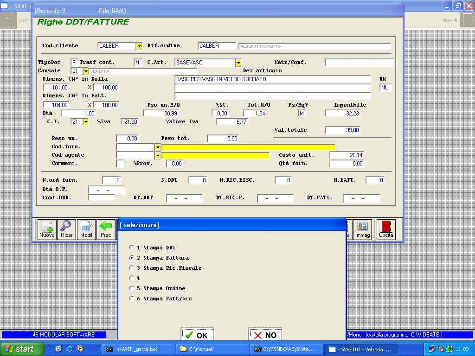
Task: Select radio option 3 Stampa Ric.Fiscale
Action: click(131, 268)
